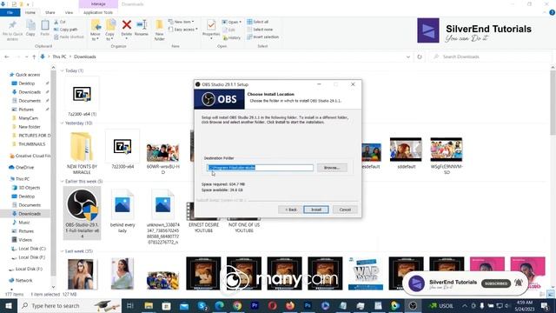This screenshot has height=313, width=556.
Task: Open the View ribbon tab
Action: (69, 12)
